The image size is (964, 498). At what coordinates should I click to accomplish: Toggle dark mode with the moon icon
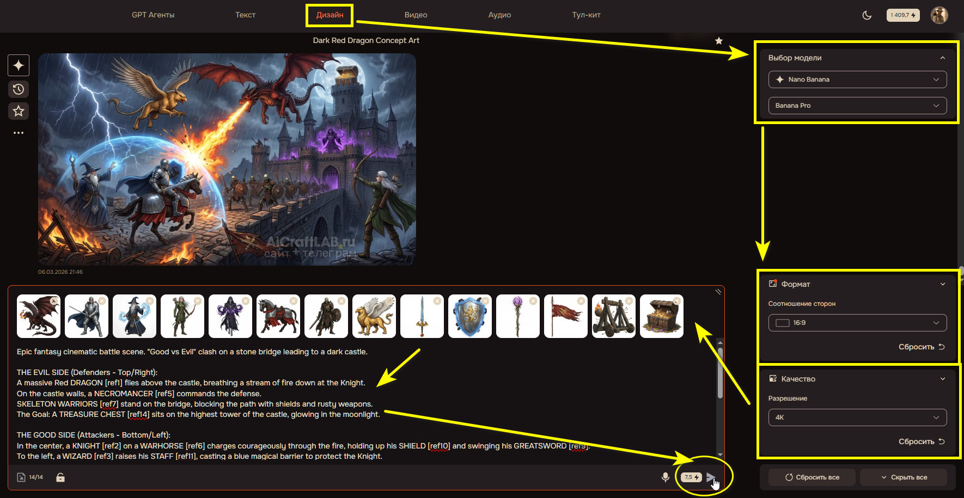point(867,15)
